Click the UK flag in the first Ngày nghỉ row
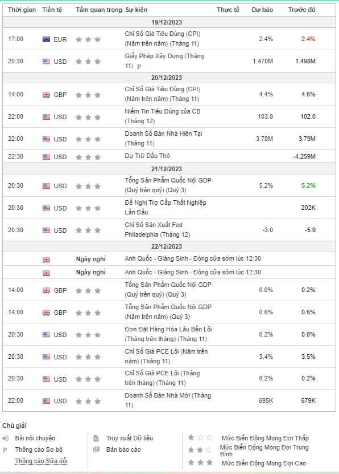Viewport: 339px width, 474px height. tap(46, 260)
